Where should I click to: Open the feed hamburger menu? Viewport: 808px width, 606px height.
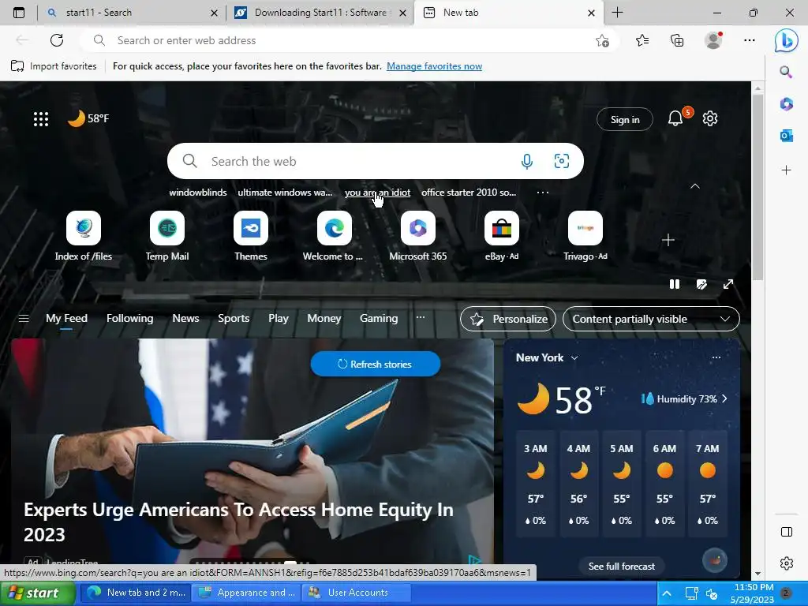[x=24, y=319]
